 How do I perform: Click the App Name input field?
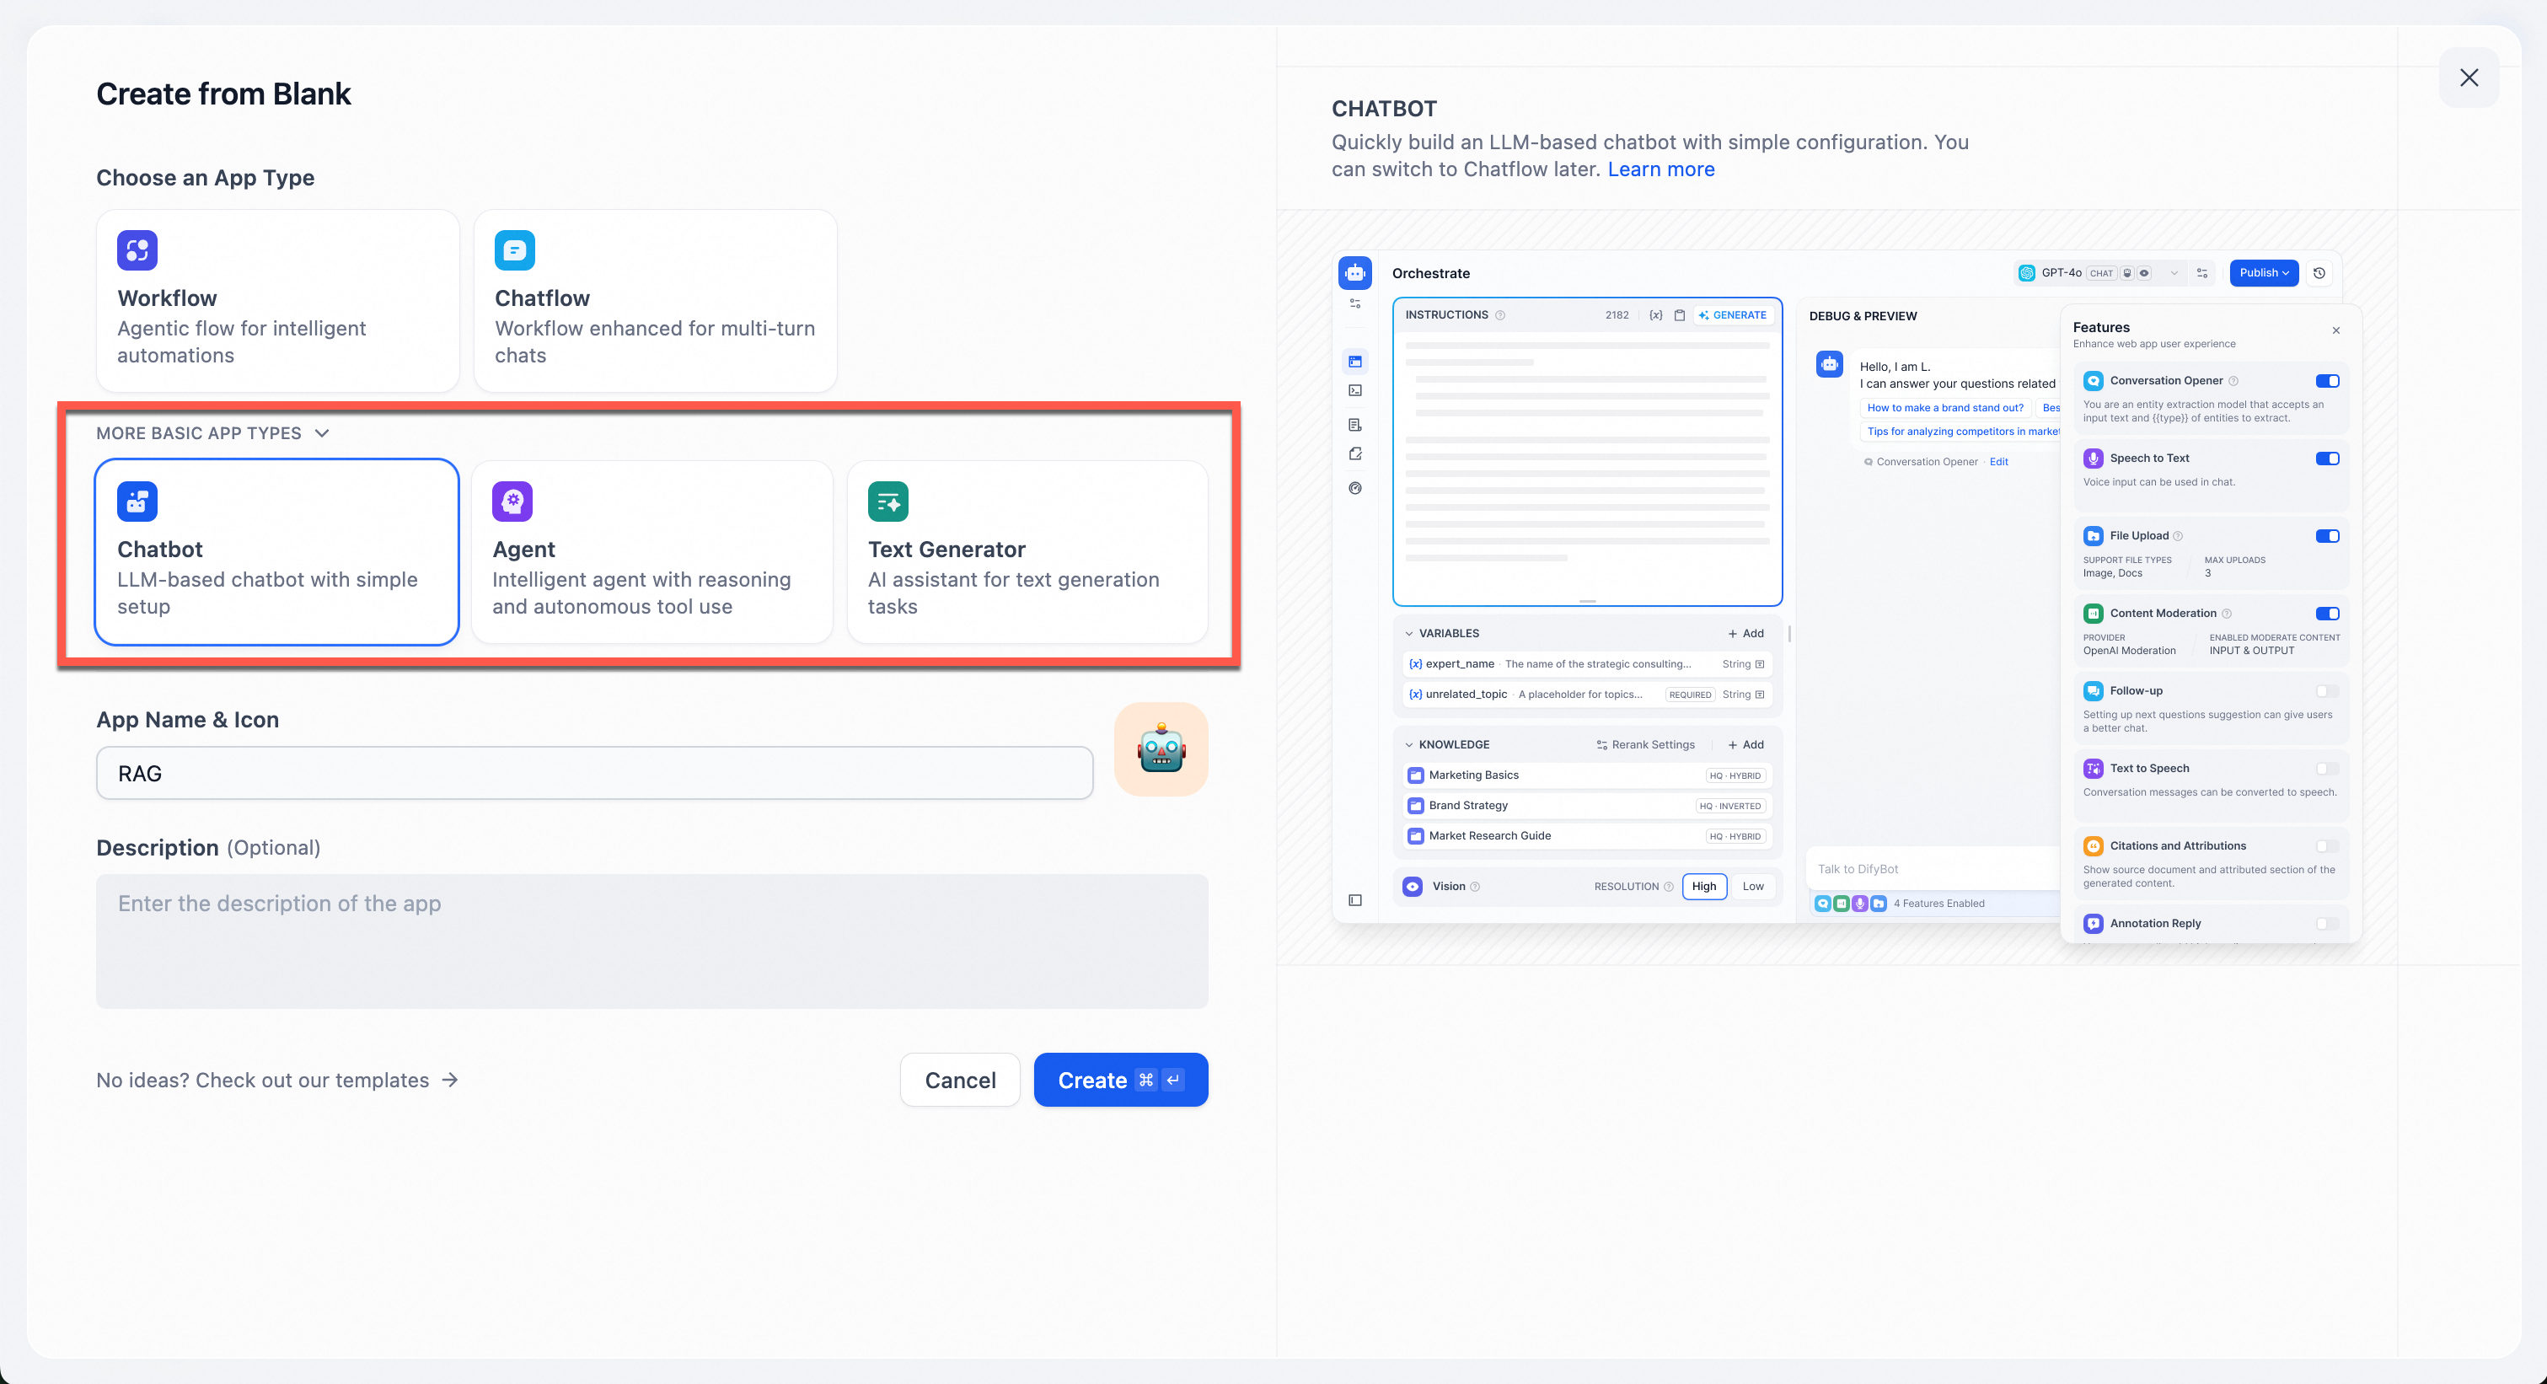point(593,773)
